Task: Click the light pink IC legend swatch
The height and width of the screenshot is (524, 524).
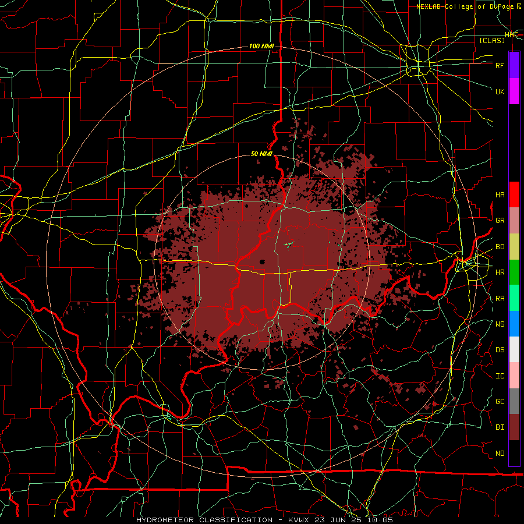Action: (514, 376)
